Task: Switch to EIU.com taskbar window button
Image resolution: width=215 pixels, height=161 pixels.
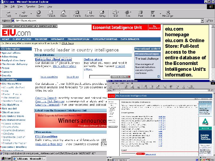Action: pos(29,159)
